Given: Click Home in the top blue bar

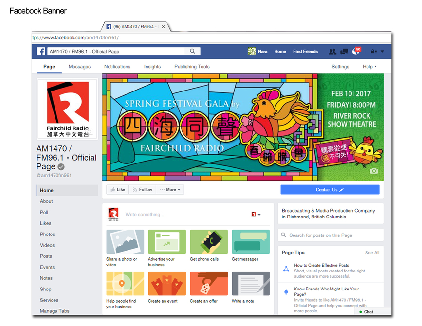Looking at the screenshot, I should pyautogui.click(x=280, y=51).
